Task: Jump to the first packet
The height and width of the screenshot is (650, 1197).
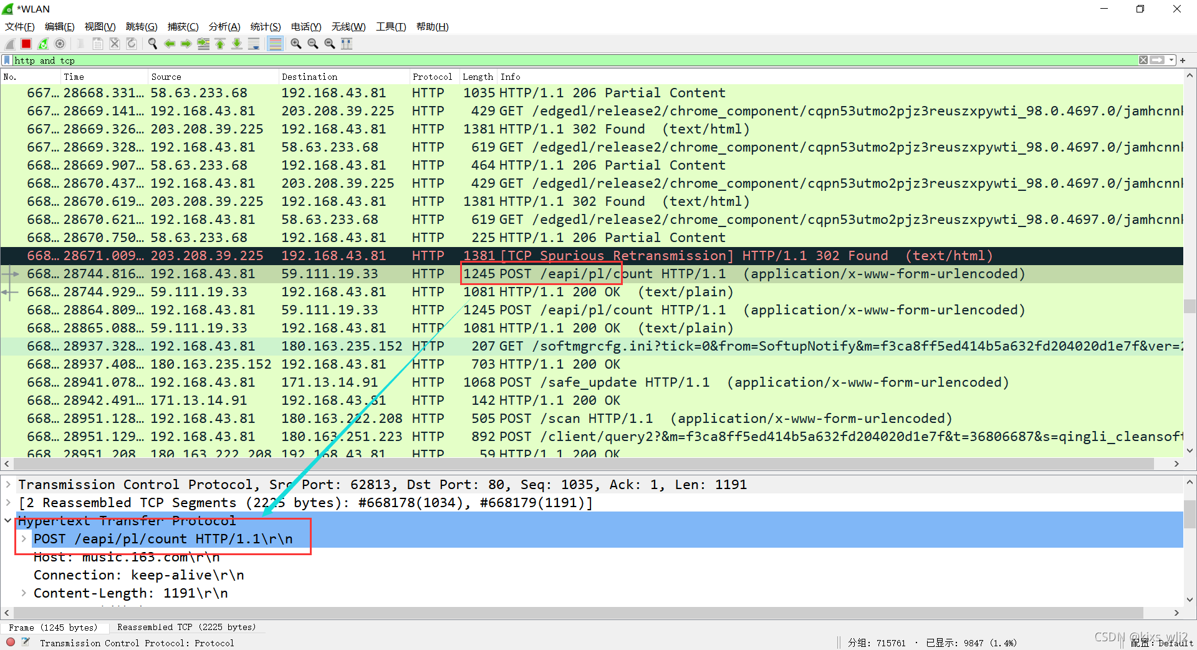Action: tap(220, 44)
